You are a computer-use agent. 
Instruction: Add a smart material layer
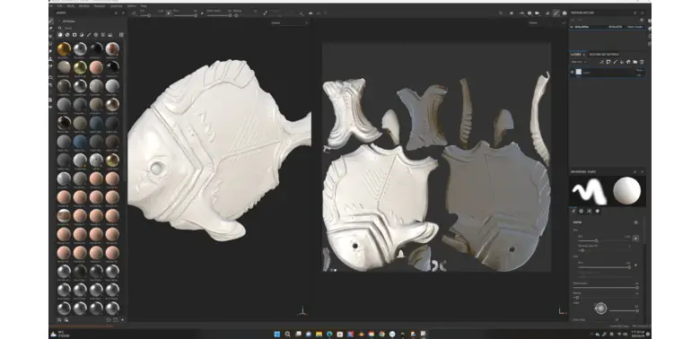[x=628, y=62]
